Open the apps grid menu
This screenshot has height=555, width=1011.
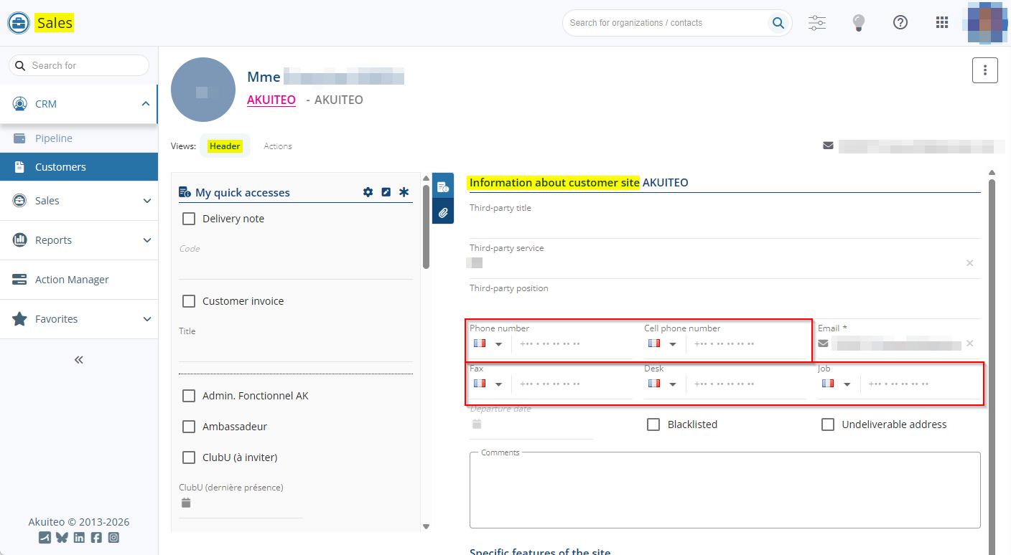[x=942, y=23]
